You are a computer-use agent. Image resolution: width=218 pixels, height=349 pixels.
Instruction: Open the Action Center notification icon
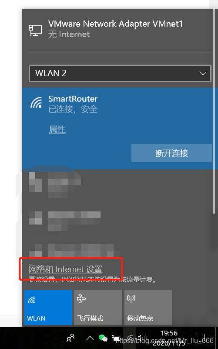200,338
